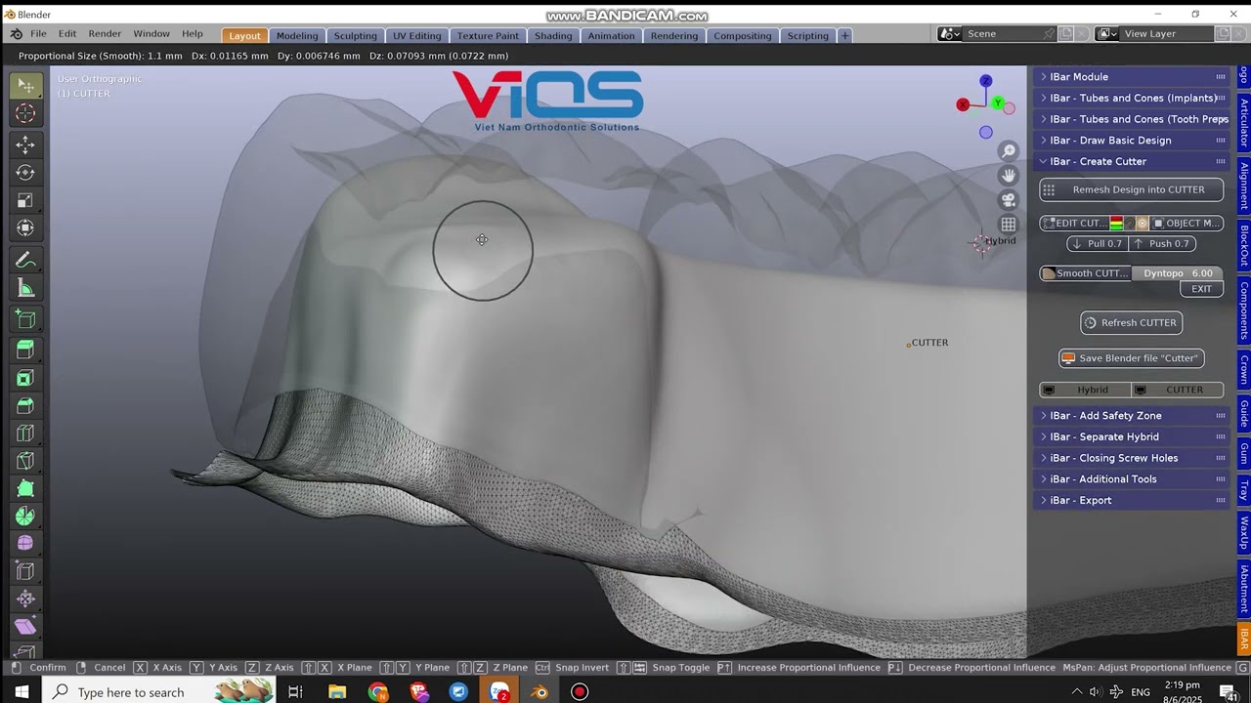Activate the 3D Cursor tool
1251x703 pixels.
(x=26, y=113)
